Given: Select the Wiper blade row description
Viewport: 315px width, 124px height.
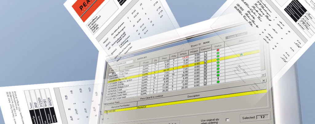Looking at the screenshot, I should [x=122, y=97].
